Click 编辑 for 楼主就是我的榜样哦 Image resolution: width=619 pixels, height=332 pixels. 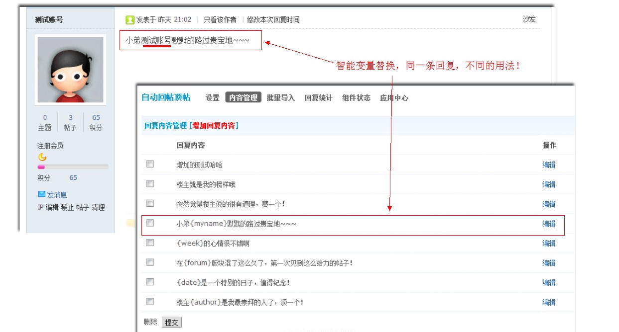pyautogui.click(x=549, y=184)
